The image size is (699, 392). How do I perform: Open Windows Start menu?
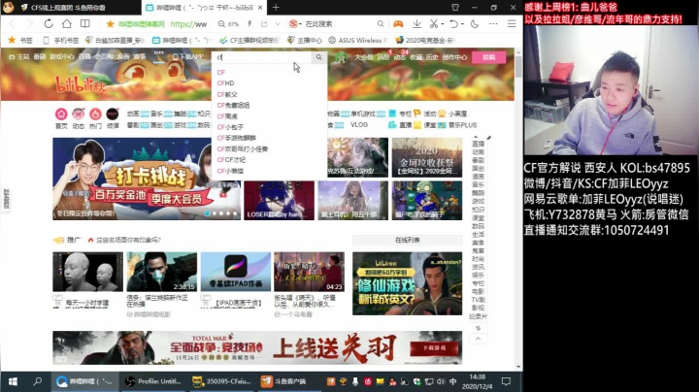pyautogui.click(x=13, y=381)
